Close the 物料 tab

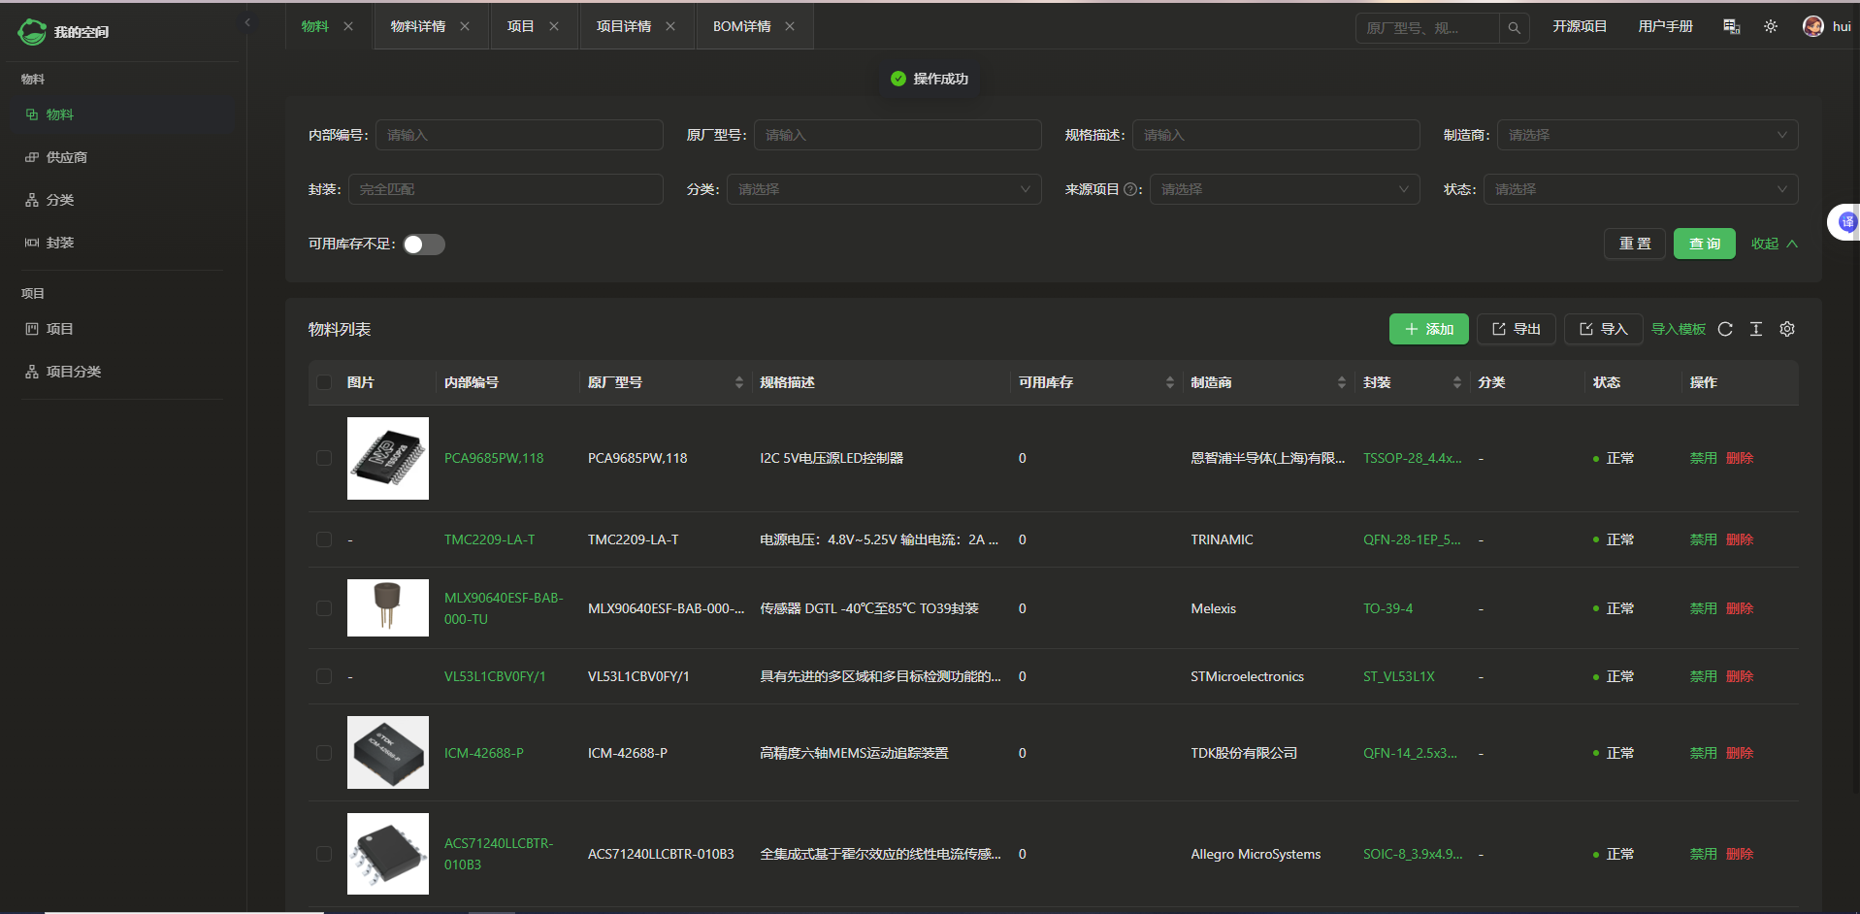pyautogui.click(x=348, y=26)
